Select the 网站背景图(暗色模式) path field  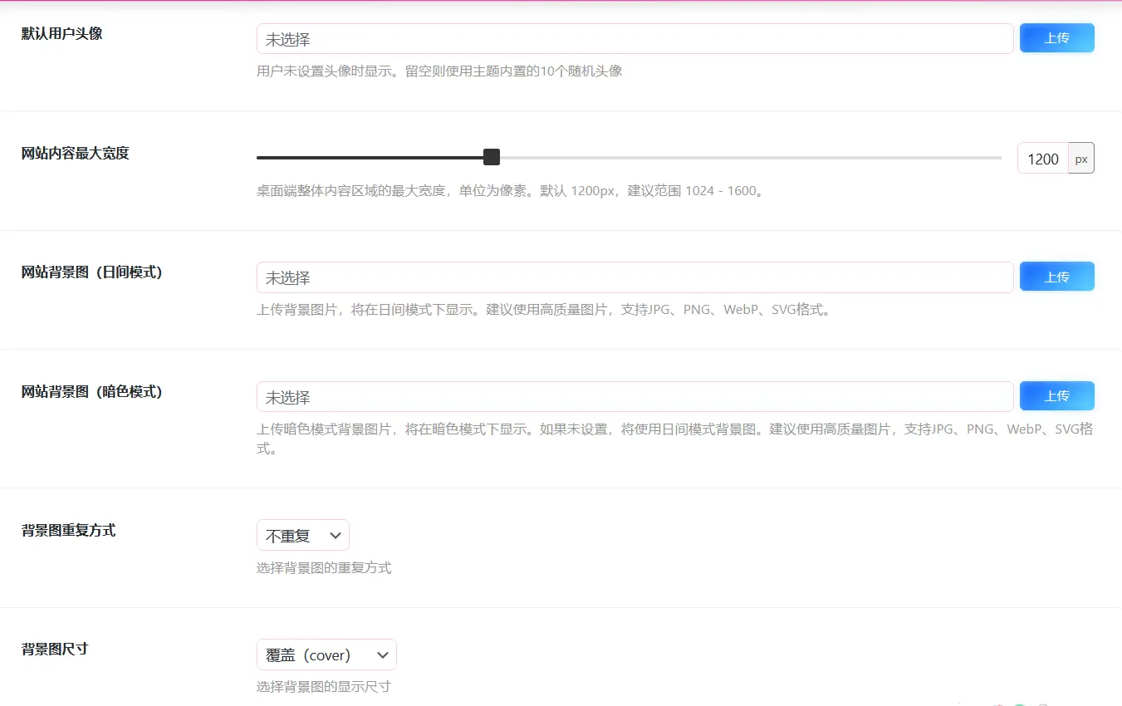pyautogui.click(x=634, y=397)
